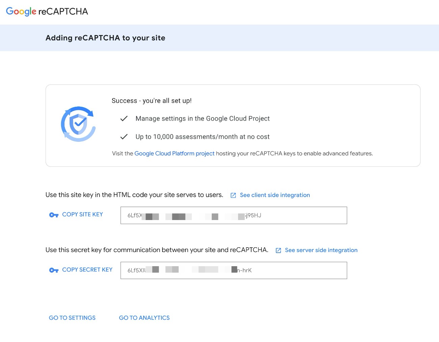Viewport: 439px width, 342px height.
Task: Click the external-link icon near client side integration
Action: coord(233,195)
